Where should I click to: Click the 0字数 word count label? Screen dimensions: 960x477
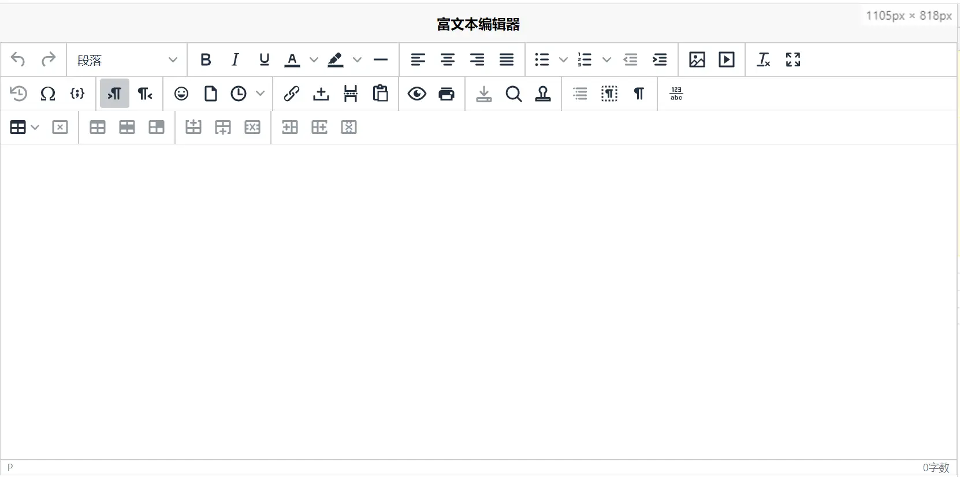[936, 467]
